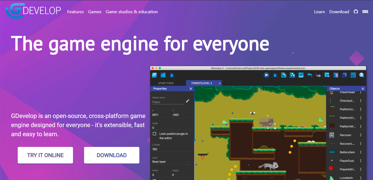This screenshot has width=373, height=180.
Task: Open the GitHub icon link
Action: tap(356, 12)
